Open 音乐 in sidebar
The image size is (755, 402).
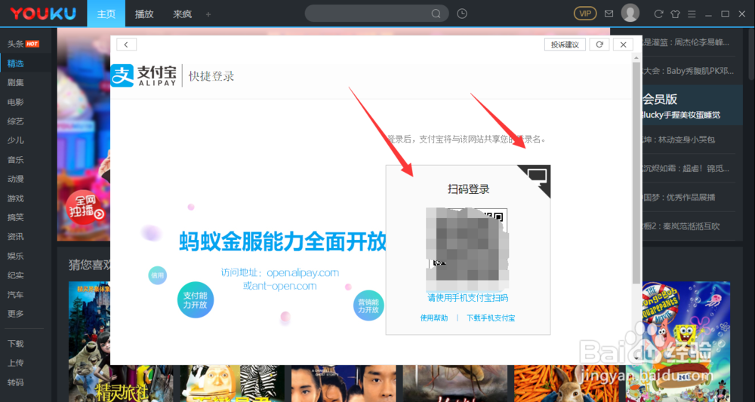point(16,160)
